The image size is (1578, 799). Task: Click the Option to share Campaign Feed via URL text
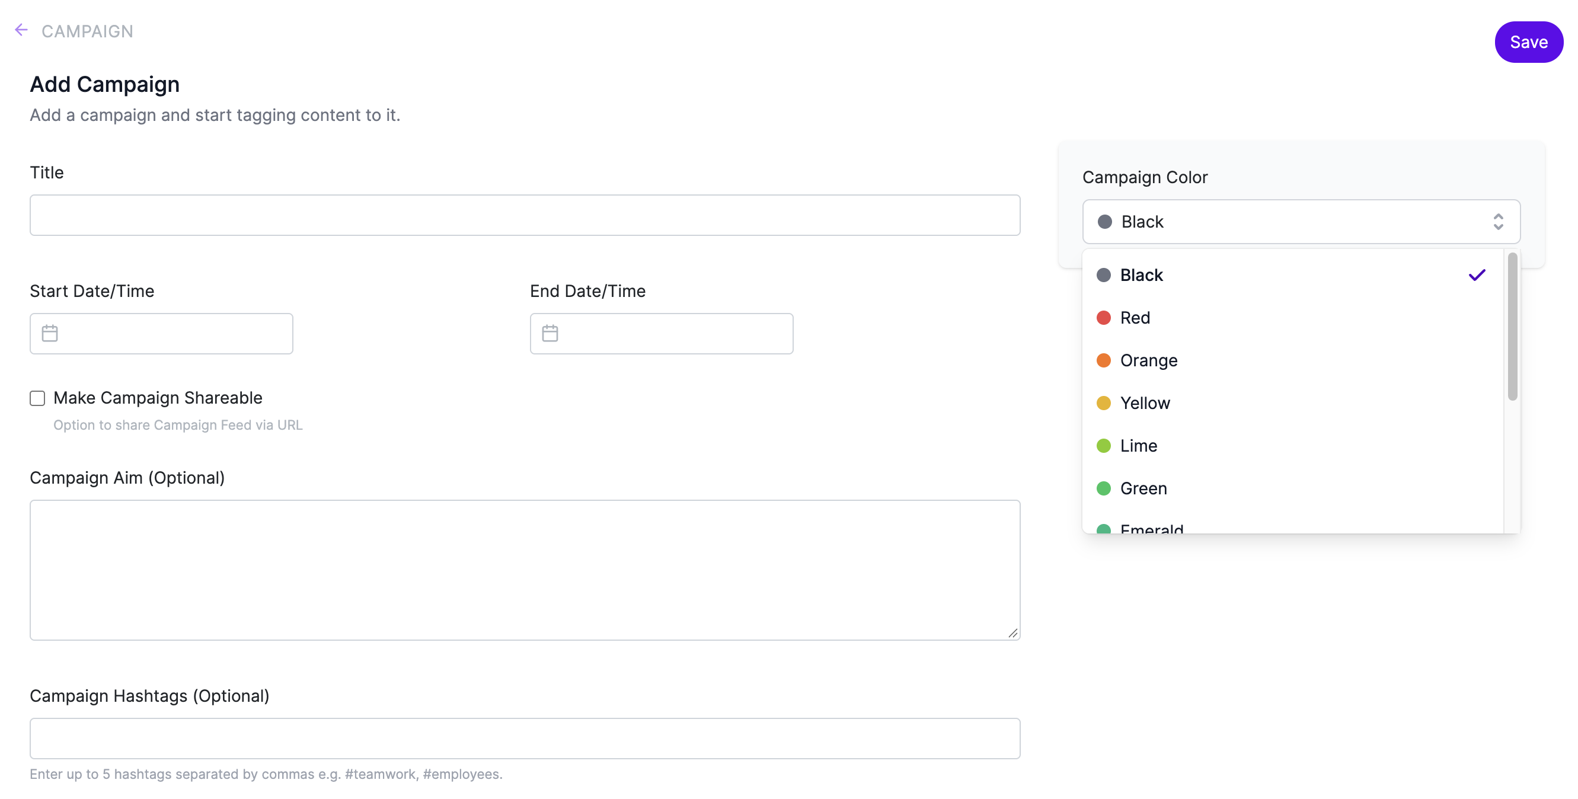[x=178, y=425]
